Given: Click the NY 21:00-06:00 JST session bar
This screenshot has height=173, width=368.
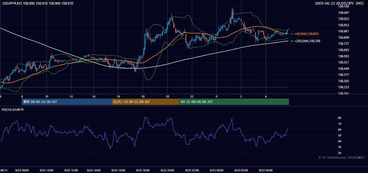Looking at the screenshot, I should click(x=234, y=102).
